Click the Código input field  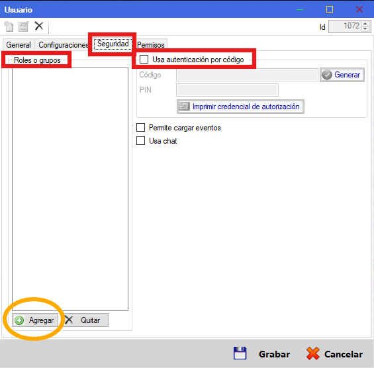(x=247, y=75)
